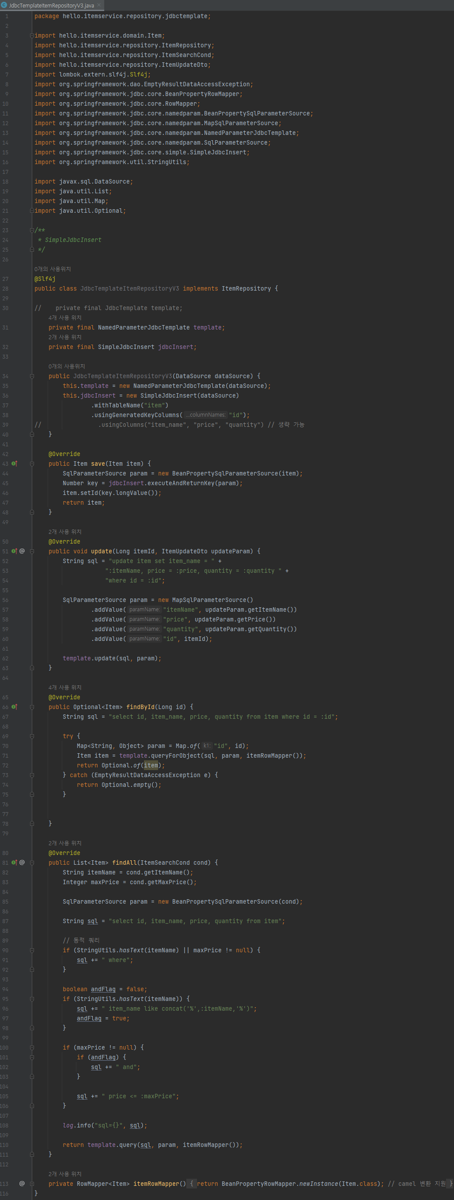The width and height of the screenshot is (454, 1200).
Task: Click the import javax.sql.DataSource line
Action: tap(84, 181)
